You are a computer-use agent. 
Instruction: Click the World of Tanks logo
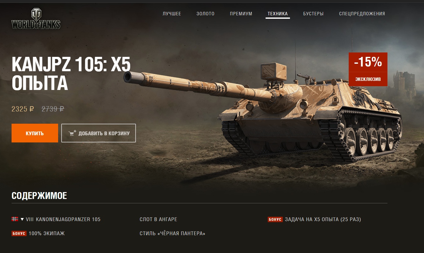point(36,19)
